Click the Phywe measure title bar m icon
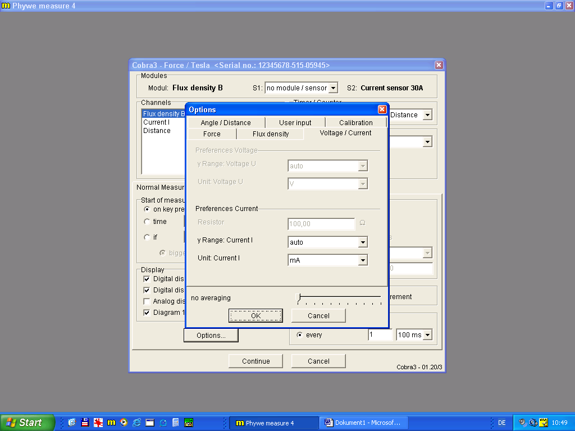Image resolution: width=575 pixels, height=431 pixels. coord(6,6)
